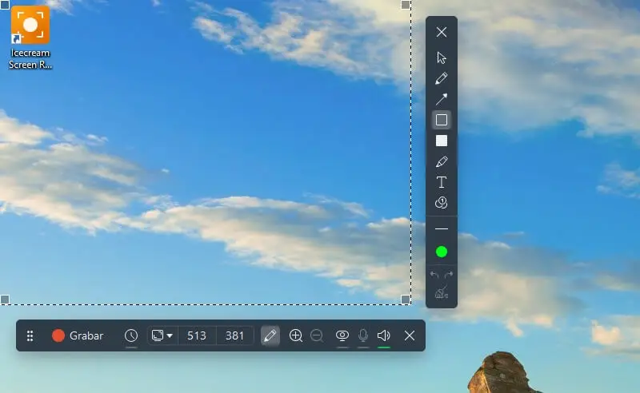Start recording with Grabar button
Viewport: 640px width, 393px height.
[78, 336]
